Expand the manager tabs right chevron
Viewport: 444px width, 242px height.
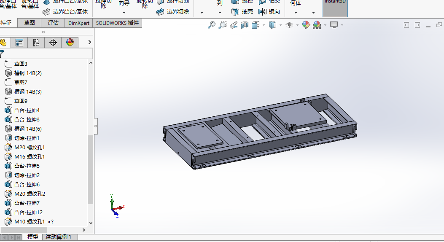point(89,43)
